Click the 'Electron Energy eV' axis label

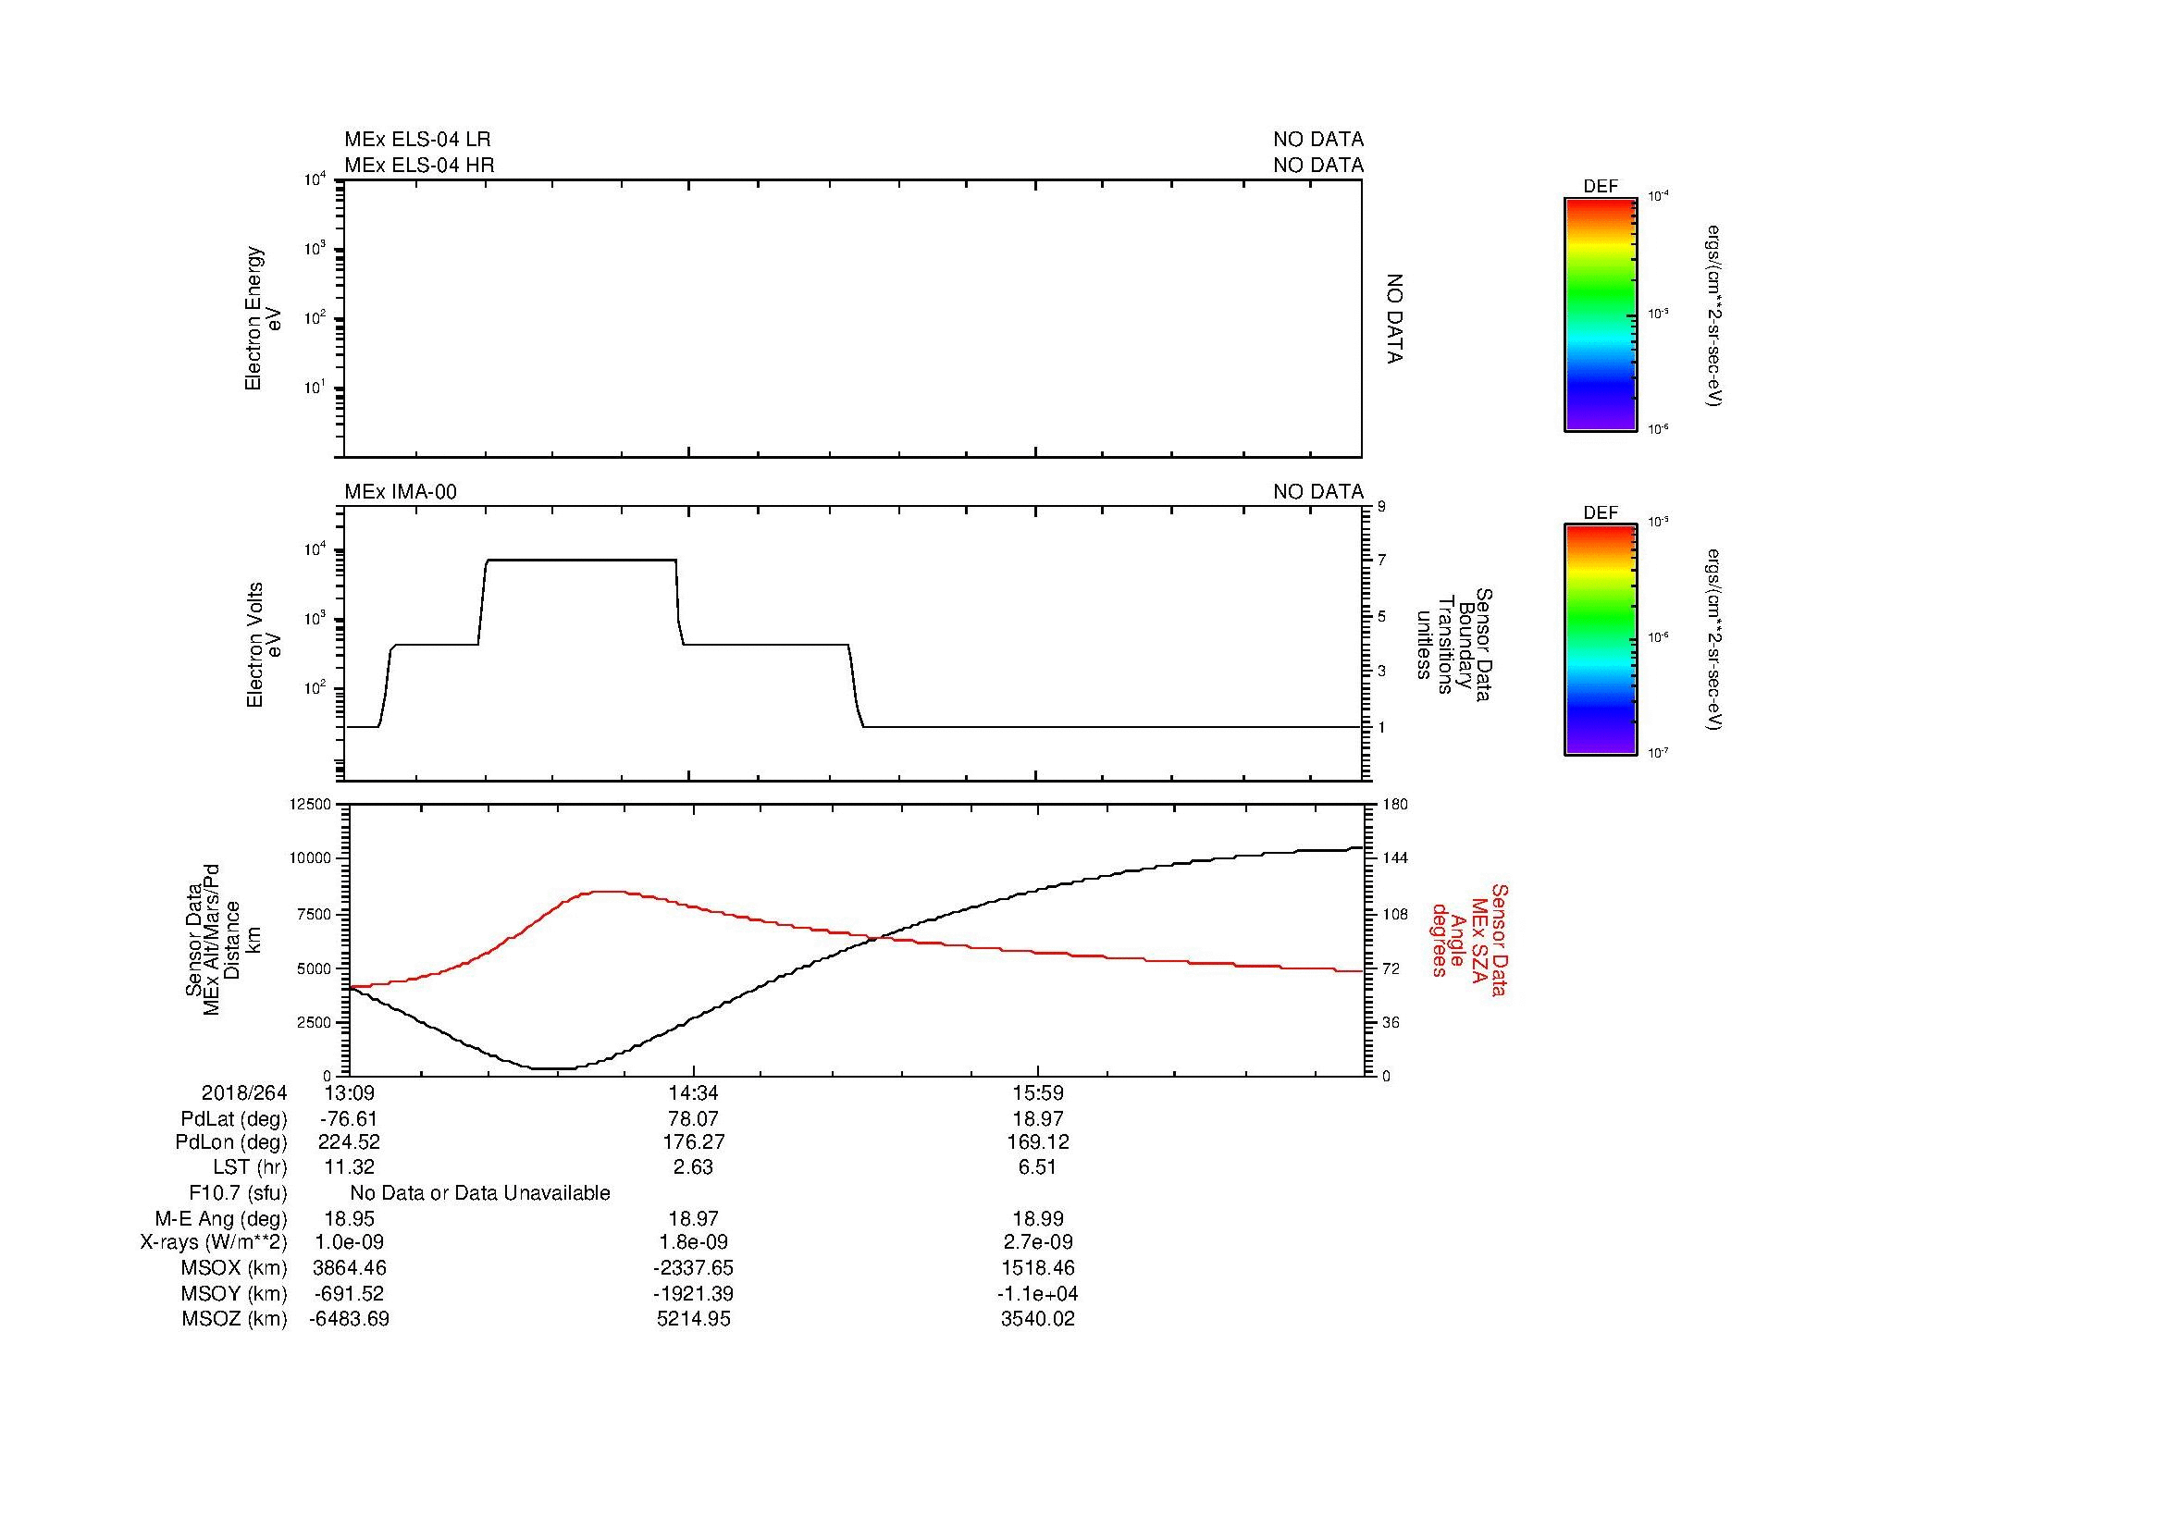[x=263, y=318]
